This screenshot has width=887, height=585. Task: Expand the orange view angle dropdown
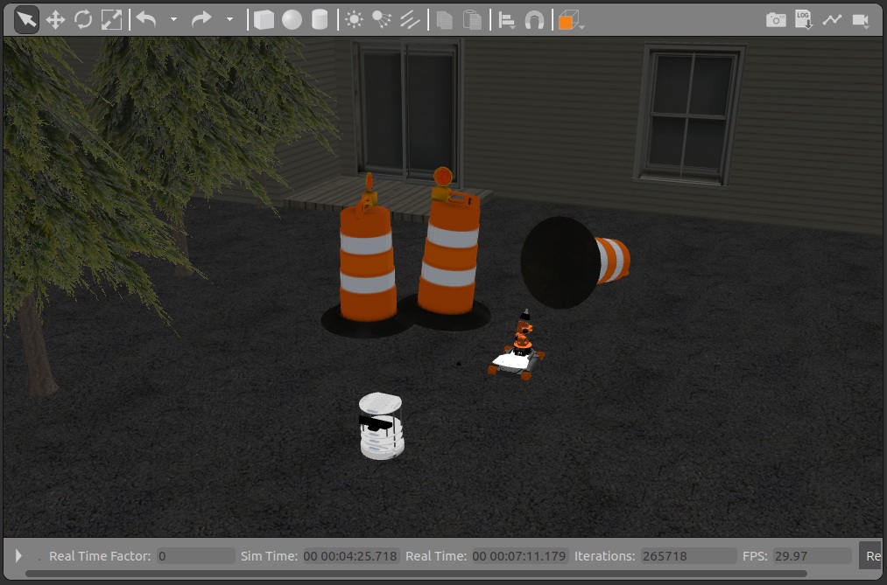pyautogui.click(x=581, y=25)
